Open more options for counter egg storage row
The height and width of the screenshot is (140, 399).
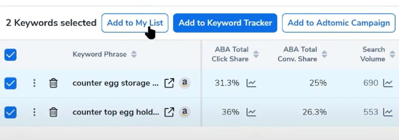click(34, 83)
